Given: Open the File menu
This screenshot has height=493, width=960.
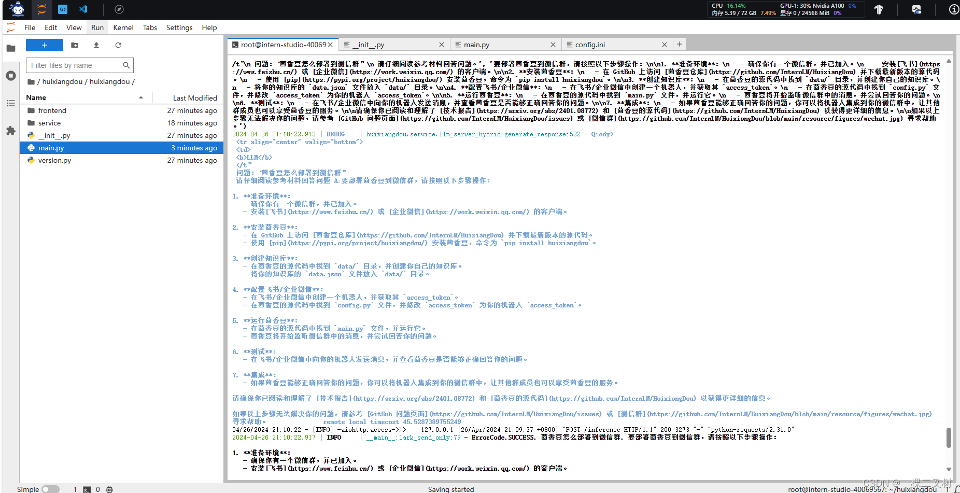Looking at the screenshot, I should (x=30, y=27).
